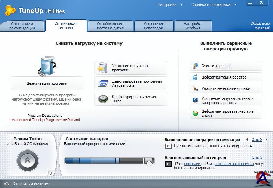The width and height of the screenshot is (273, 188).
Task: Go to Устранение неполадок tab
Action: pyautogui.click(x=154, y=26)
